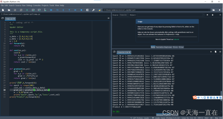The image size is (223, 119).
Task: Run file with green play button
Action: point(27,10)
